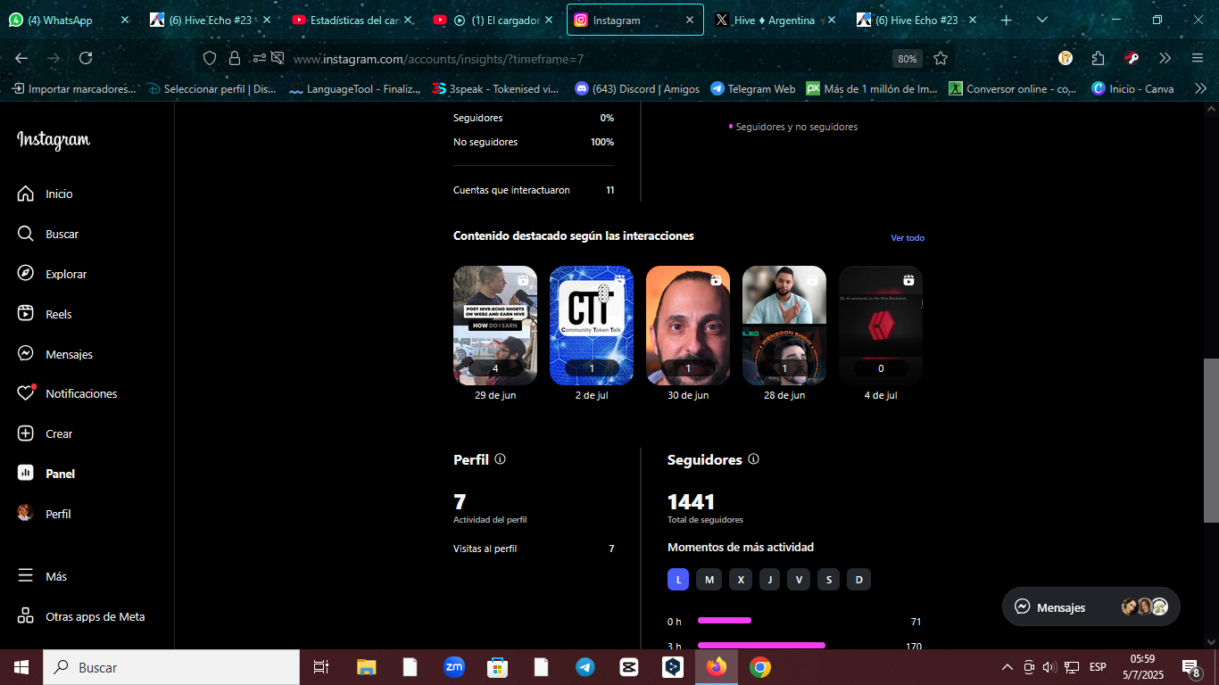The image size is (1219, 685).
Task: Select day D in activity moments
Action: tap(858, 580)
